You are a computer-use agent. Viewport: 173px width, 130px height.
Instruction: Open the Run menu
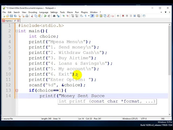pyautogui.click(x=77, y=12)
